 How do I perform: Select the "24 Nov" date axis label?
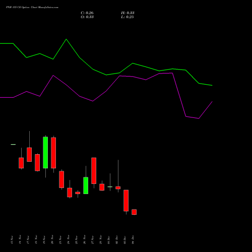(x=69, y=239)
